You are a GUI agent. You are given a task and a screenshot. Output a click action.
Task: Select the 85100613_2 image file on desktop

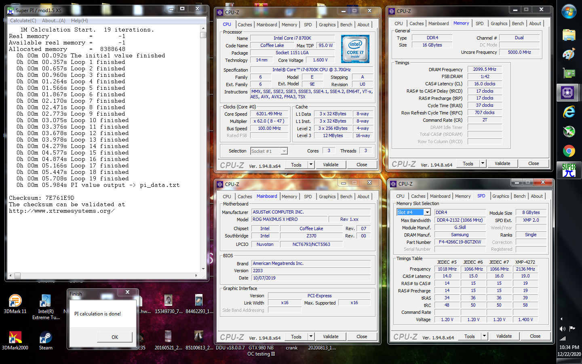pos(199,340)
